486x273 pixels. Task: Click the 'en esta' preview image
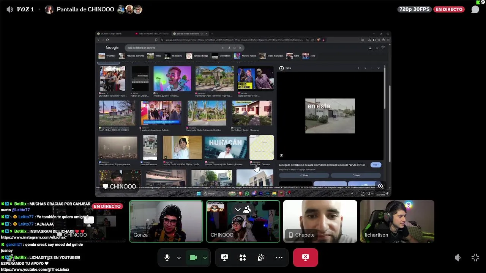pyautogui.click(x=330, y=116)
